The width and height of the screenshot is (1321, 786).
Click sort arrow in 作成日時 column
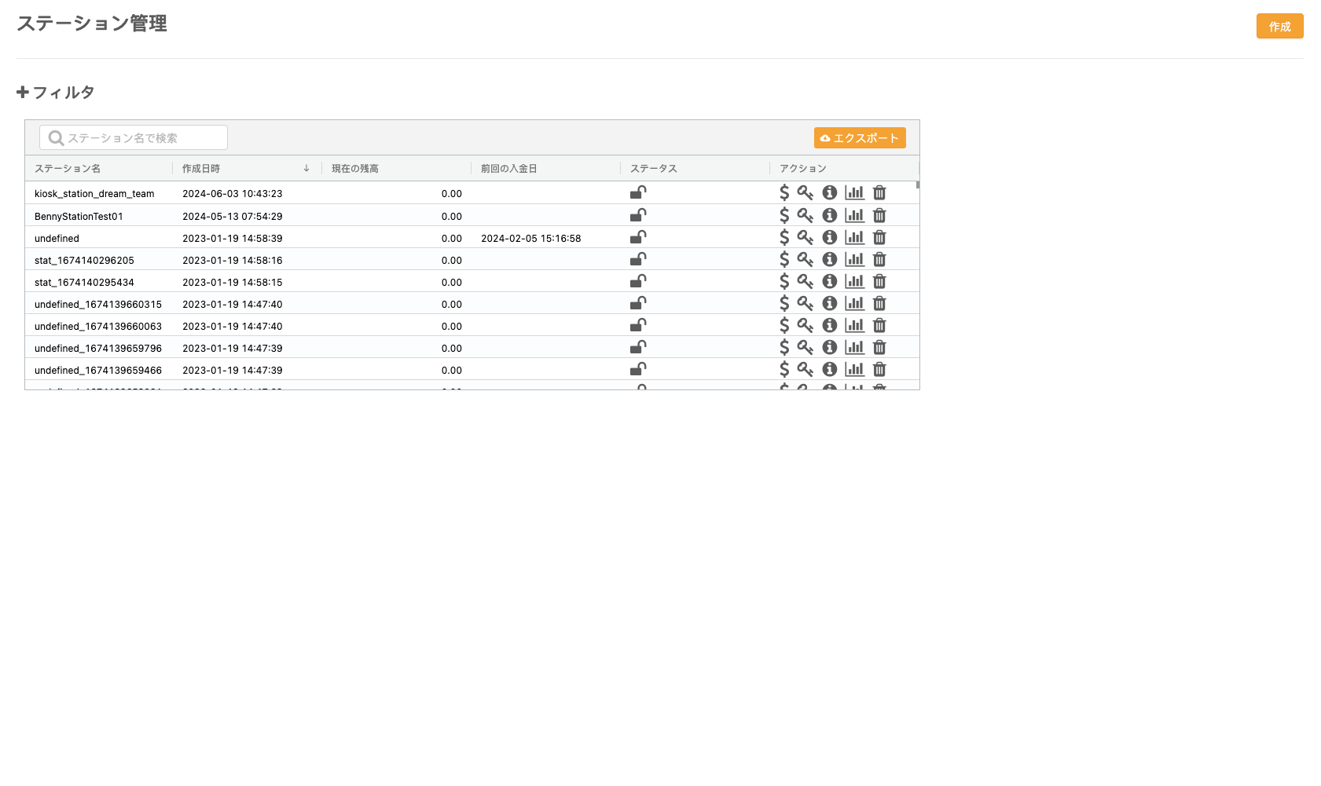[306, 169]
